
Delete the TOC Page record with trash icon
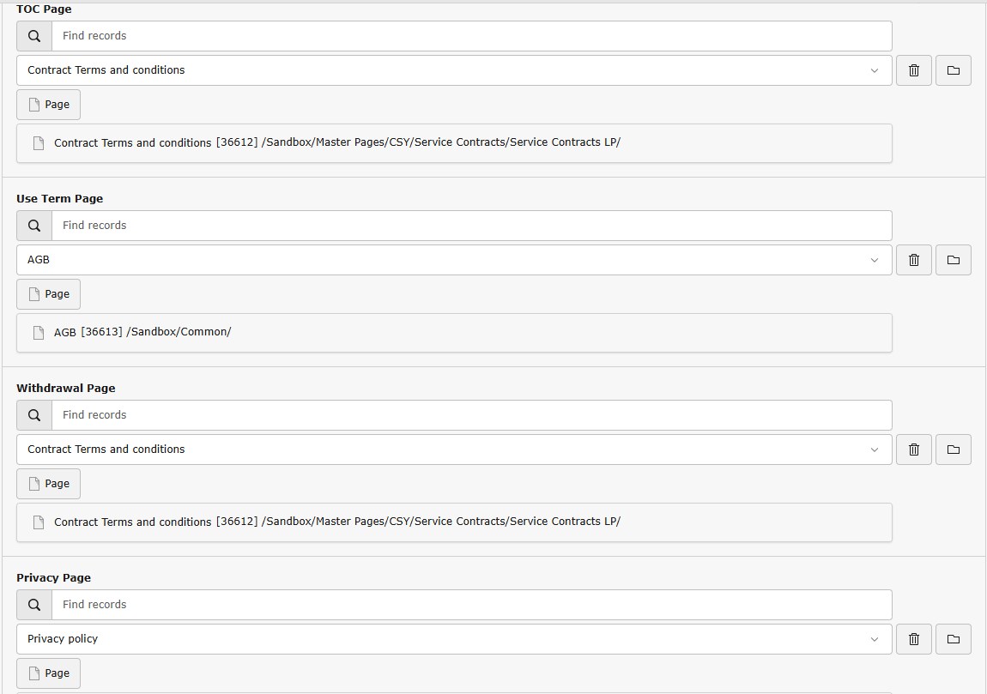click(914, 70)
